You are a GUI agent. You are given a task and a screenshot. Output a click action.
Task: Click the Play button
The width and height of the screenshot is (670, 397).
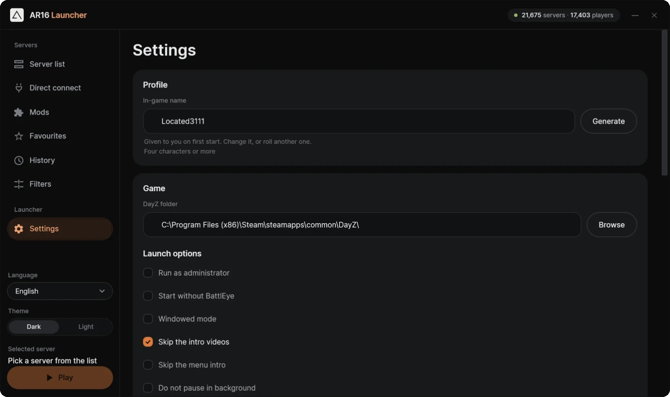click(60, 377)
